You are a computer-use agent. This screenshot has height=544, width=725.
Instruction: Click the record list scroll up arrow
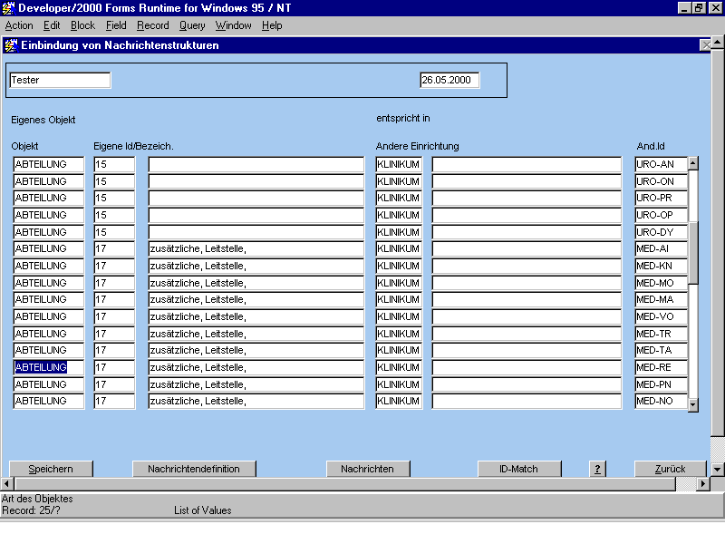click(x=693, y=164)
